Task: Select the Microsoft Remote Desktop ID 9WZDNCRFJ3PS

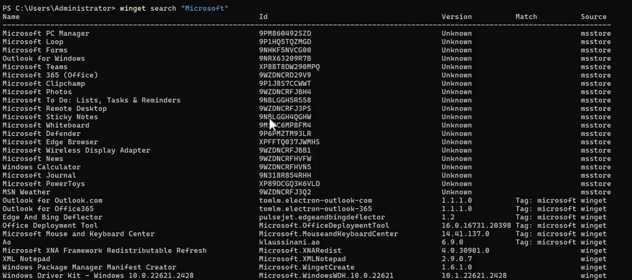Action: click(285, 109)
